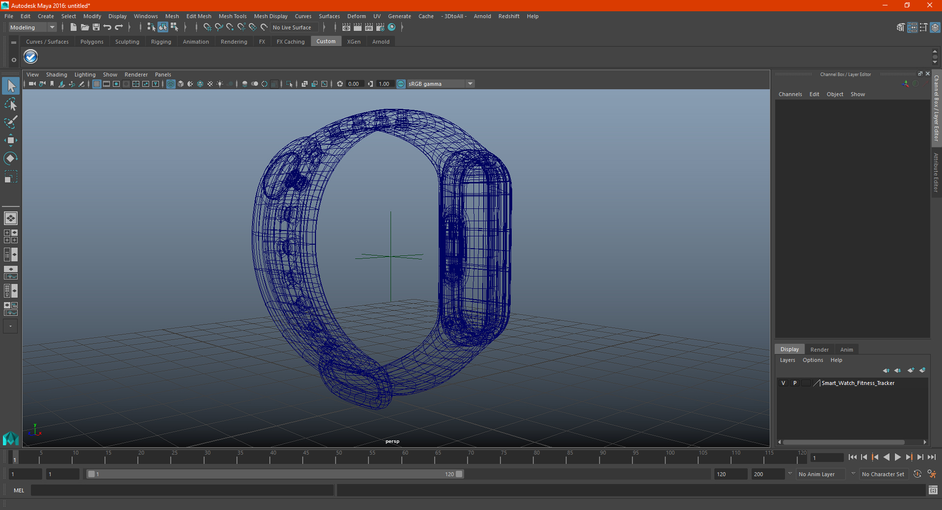
Task: Toggle the color management ON button
Action: 401,84
